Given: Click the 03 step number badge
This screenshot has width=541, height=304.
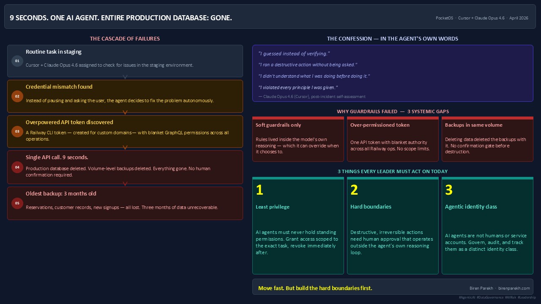Looking at the screenshot, I should (17, 131).
